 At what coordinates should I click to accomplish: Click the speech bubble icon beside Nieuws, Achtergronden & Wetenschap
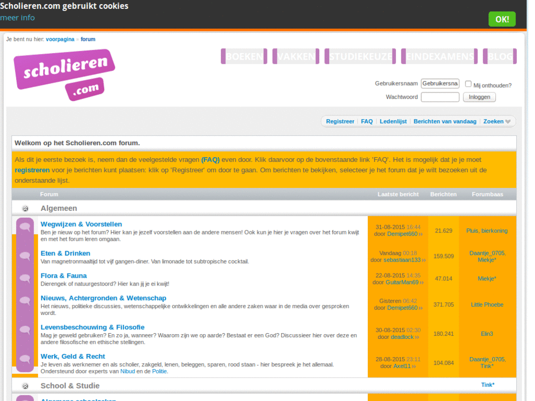click(x=25, y=300)
